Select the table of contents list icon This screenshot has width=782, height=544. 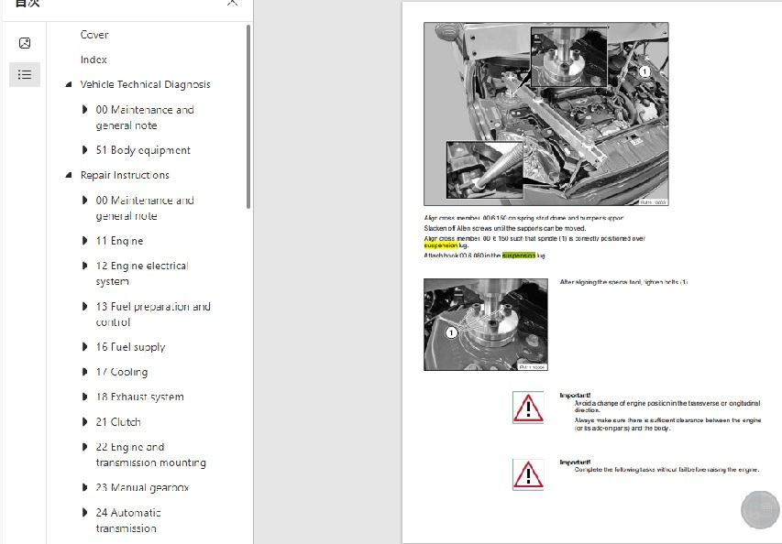[25, 75]
